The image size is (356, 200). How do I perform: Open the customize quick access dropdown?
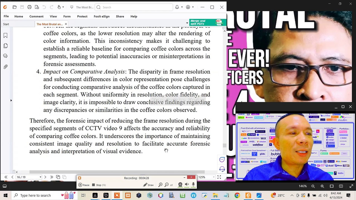[72, 7]
